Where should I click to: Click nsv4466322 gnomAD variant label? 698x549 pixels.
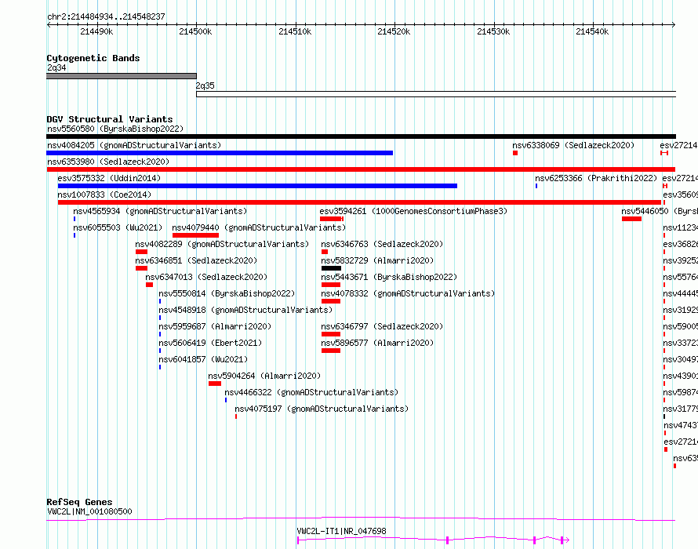311,392
